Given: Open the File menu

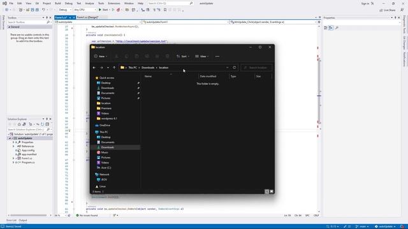Looking at the screenshot, I should [x=11, y=3].
